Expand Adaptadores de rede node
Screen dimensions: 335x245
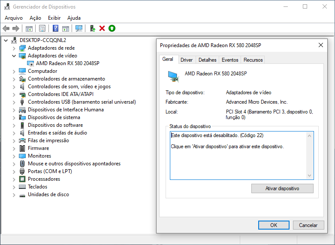point(14,48)
